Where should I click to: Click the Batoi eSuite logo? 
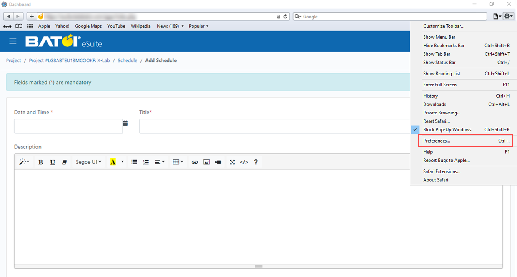coord(64,41)
